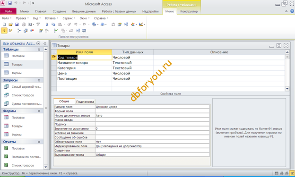Click the Open folder toolbar icon

click(x=10, y=25)
